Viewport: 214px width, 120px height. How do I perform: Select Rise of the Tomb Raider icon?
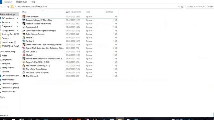click(x=24, y=69)
